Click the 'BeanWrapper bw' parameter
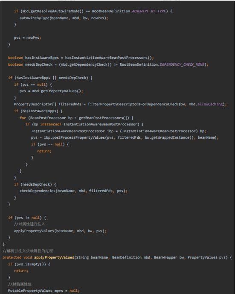 (x=169, y=257)
